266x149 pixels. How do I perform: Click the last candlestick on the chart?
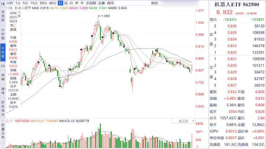(x=192, y=67)
